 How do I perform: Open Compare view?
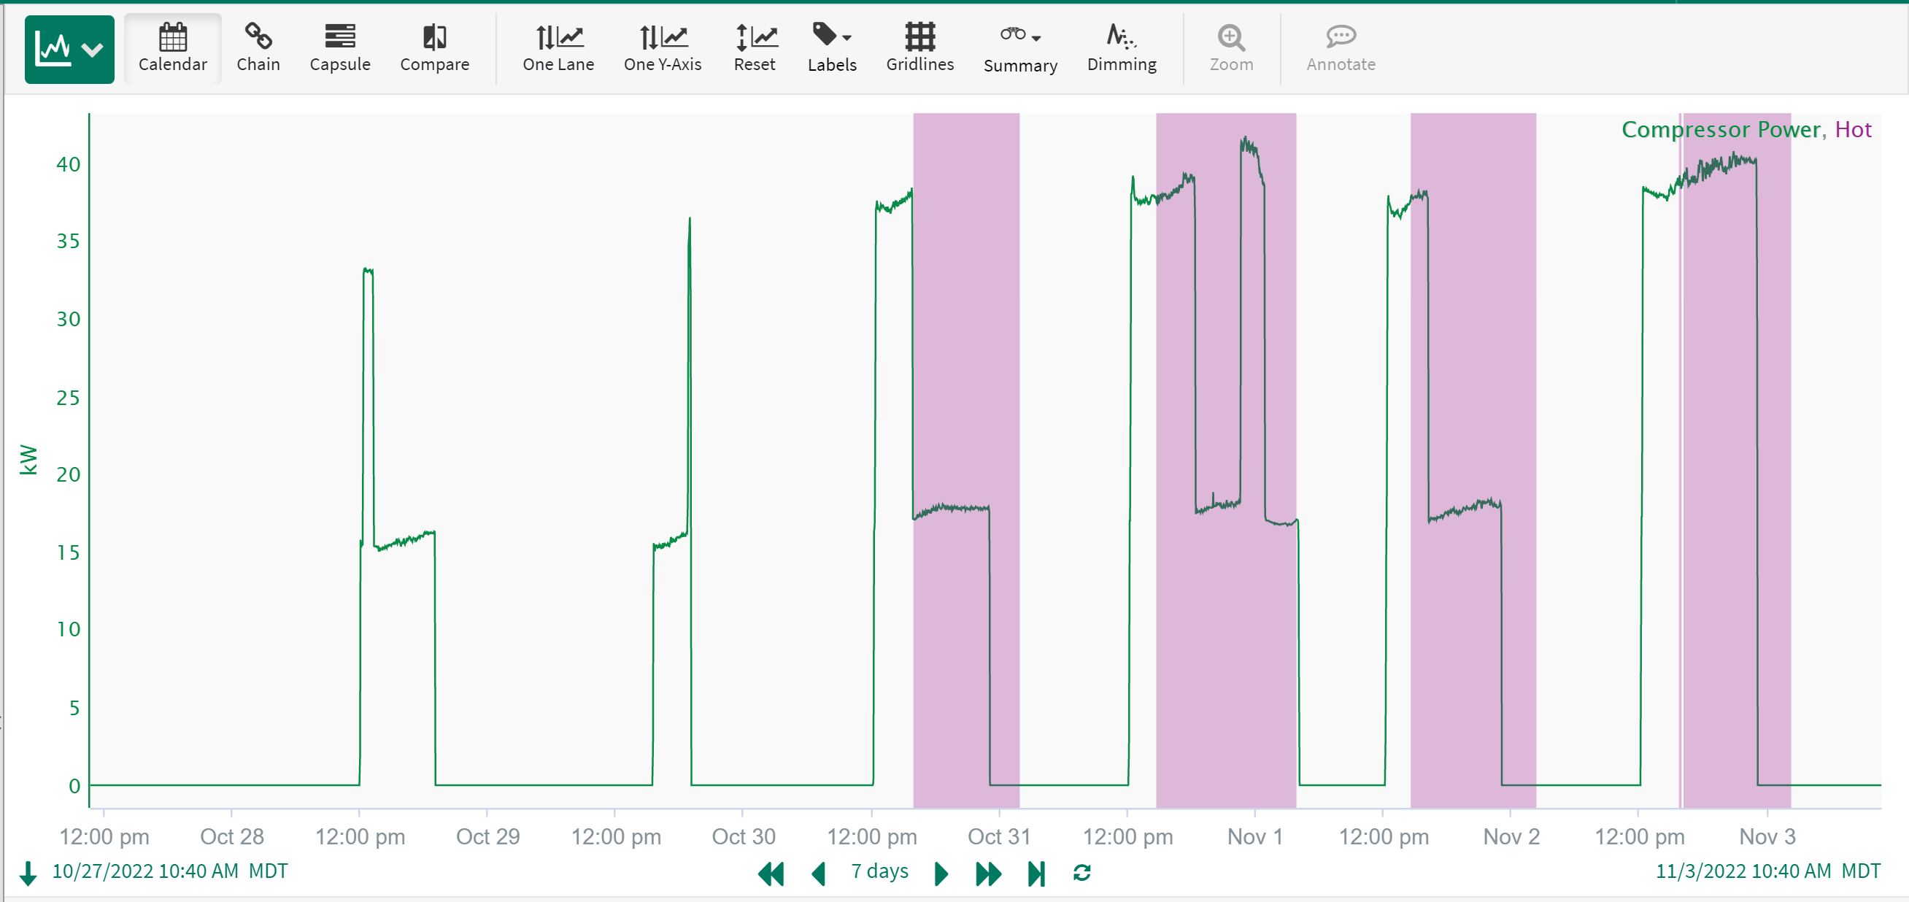point(434,48)
